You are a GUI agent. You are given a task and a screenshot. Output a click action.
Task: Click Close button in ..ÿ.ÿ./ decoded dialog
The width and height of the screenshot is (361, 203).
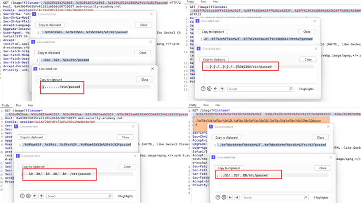pyautogui.click(x=308, y=60)
